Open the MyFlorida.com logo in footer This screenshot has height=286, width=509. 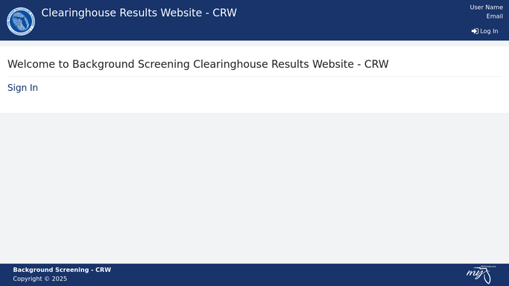click(x=481, y=275)
